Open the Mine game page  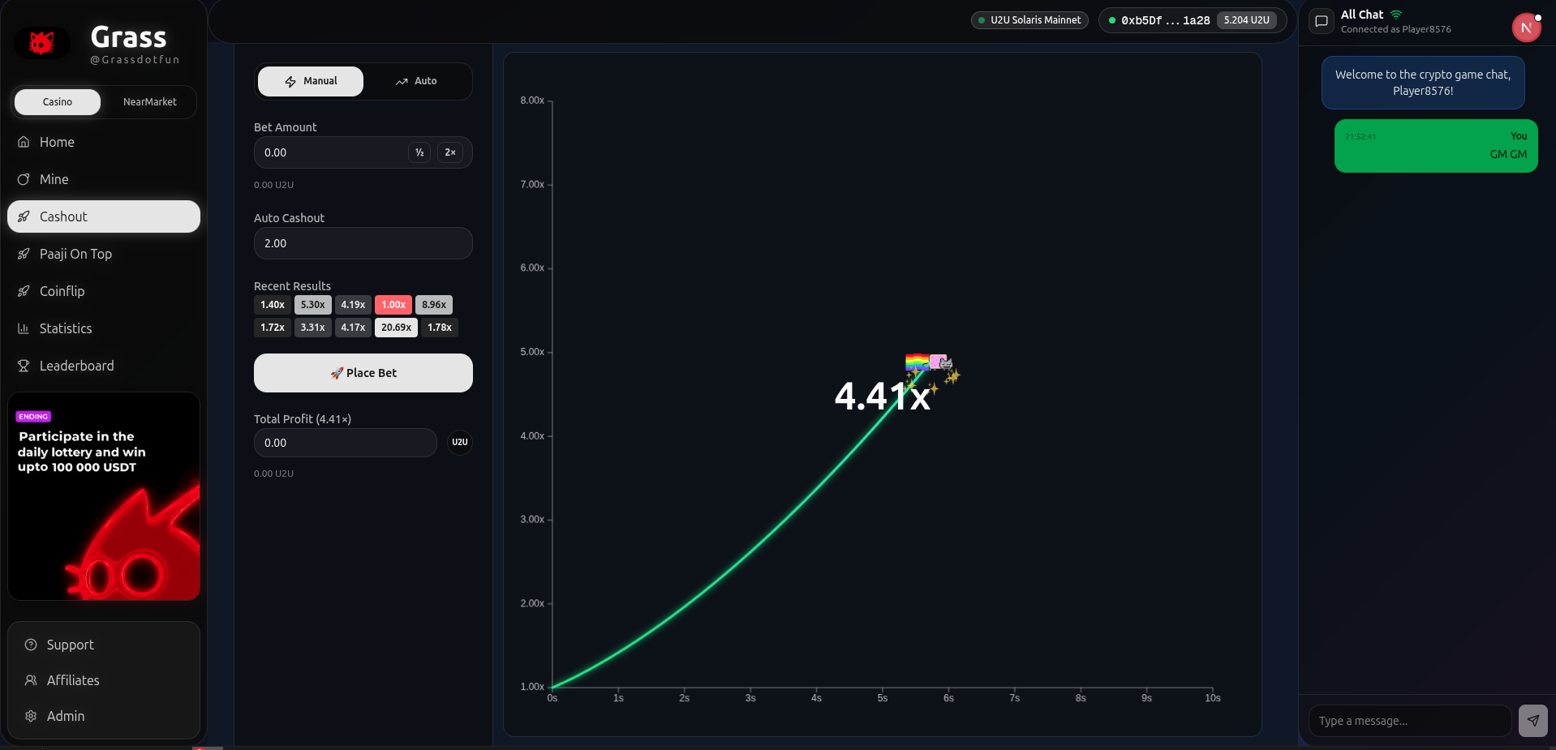click(x=54, y=179)
